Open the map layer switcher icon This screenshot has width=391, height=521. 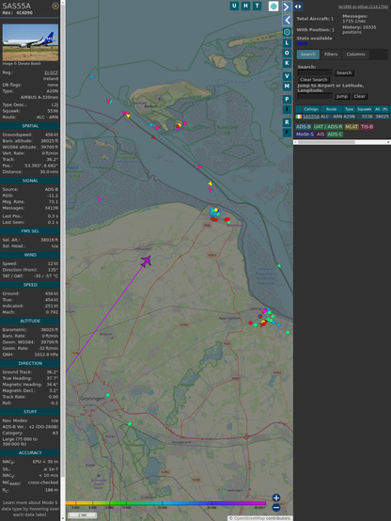[x=274, y=6]
